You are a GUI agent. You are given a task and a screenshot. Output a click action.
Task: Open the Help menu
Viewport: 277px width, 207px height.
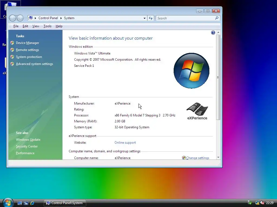coord(59,26)
